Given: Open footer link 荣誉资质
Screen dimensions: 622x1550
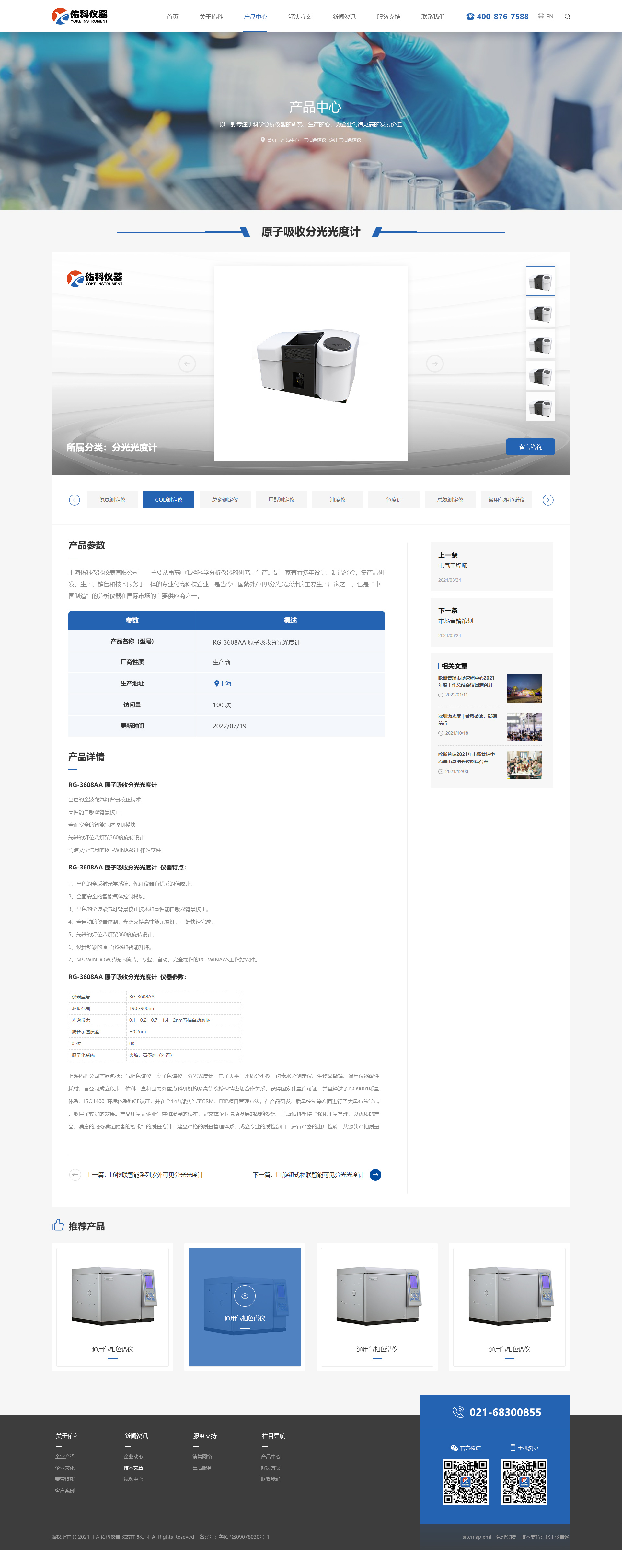Looking at the screenshot, I should coord(65,1479).
